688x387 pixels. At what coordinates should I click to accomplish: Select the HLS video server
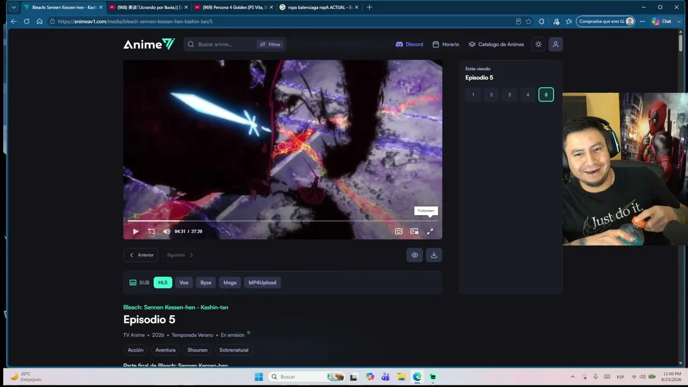163,283
